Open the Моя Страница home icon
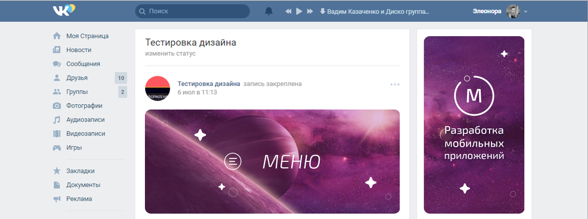 [57, 36]
